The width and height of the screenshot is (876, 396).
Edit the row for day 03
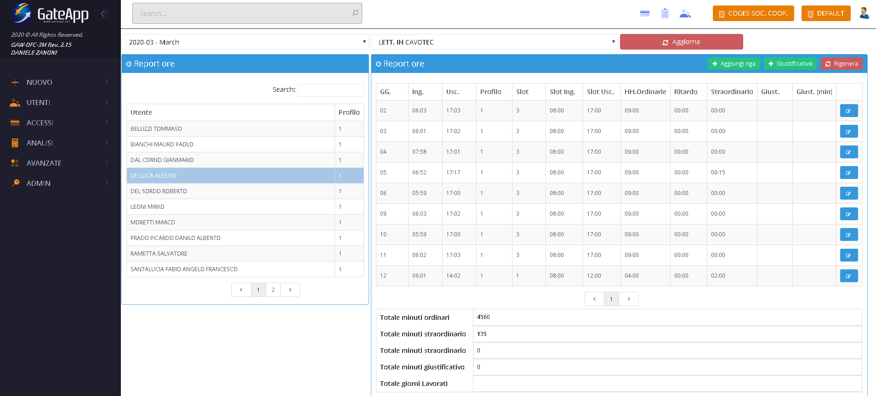tap(849, 131)
